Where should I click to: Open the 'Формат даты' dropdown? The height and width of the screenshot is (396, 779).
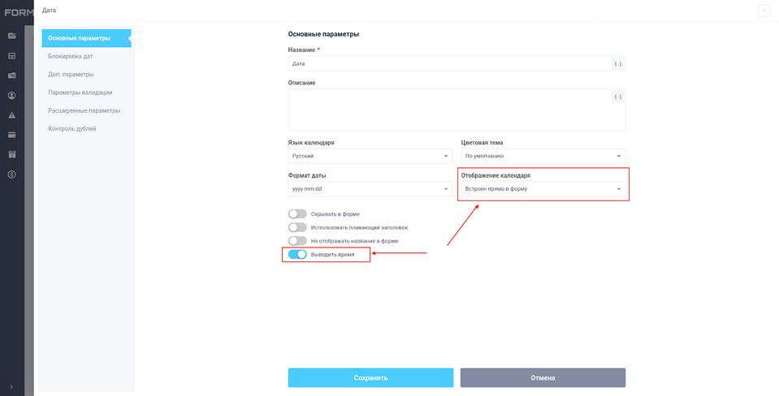coord(370,189)
